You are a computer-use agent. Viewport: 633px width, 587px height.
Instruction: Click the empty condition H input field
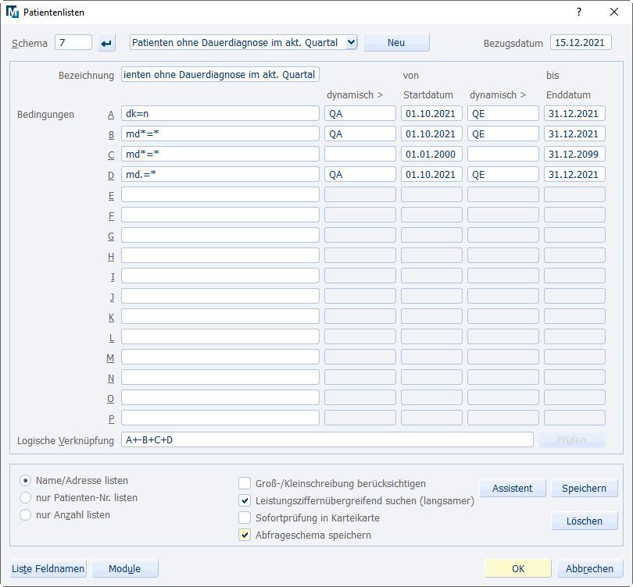[220, 255]
